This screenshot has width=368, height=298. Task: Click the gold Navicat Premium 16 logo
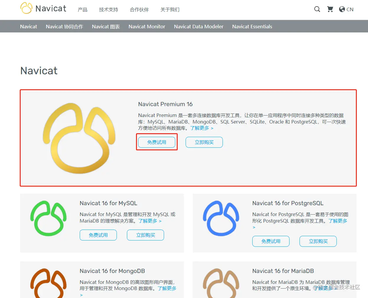[x=79, y=138]
